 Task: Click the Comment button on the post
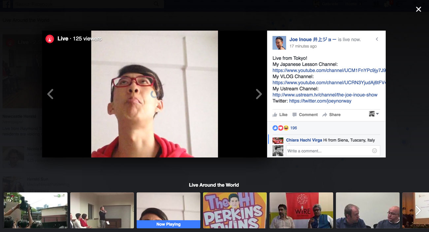[x=305, y=115]
